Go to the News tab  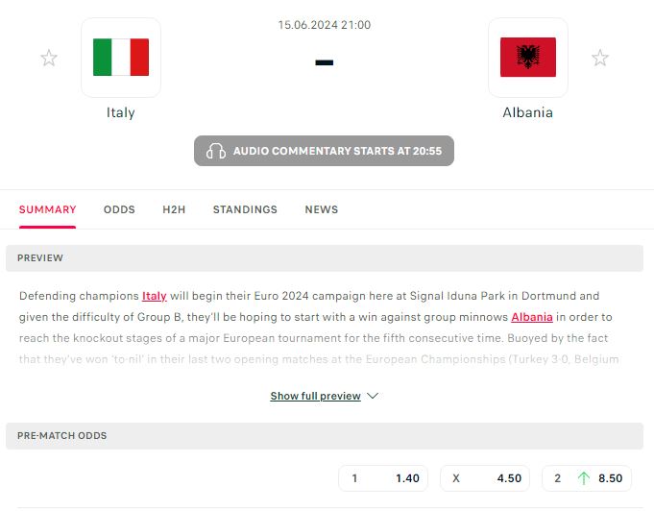(x=322, y=209)
